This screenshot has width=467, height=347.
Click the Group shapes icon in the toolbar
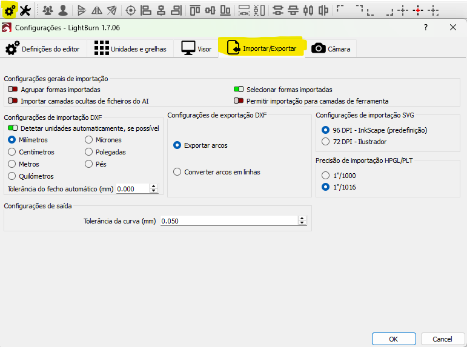tap(48, 10)
